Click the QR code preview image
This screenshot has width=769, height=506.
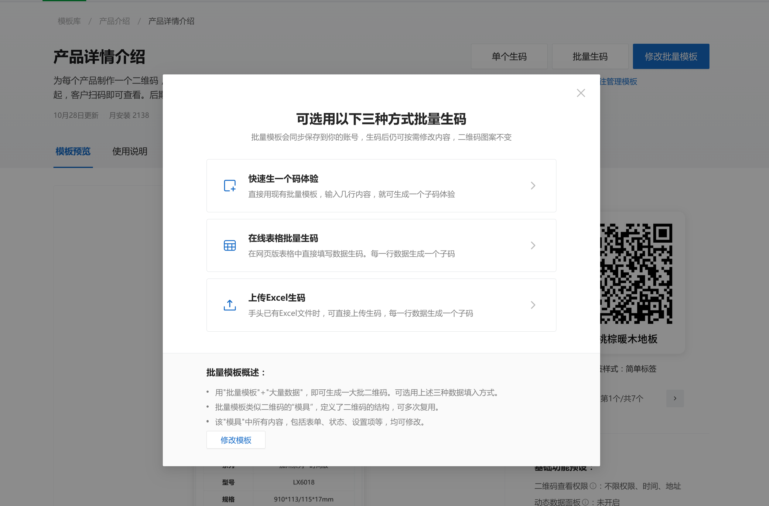[636, 273]
